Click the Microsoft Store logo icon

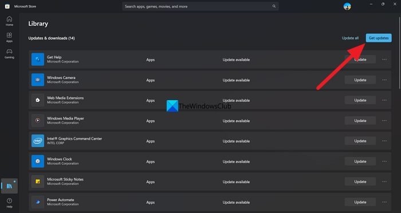coord(7,6)
